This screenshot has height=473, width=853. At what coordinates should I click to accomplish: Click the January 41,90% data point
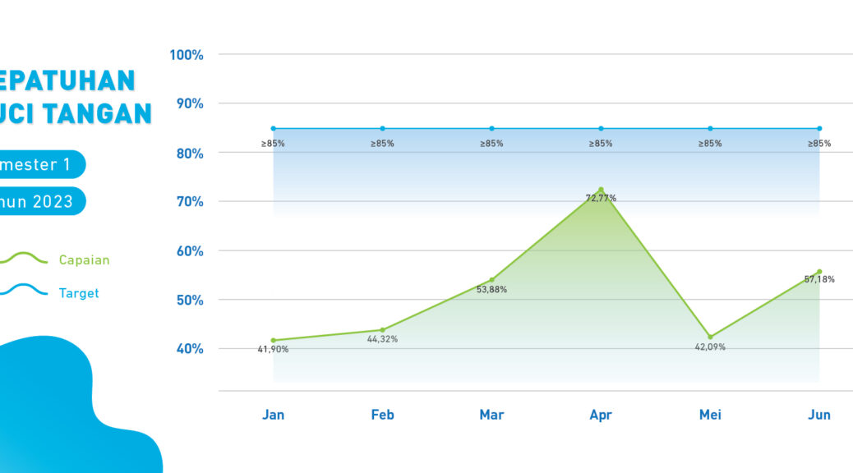click(274, 340)
